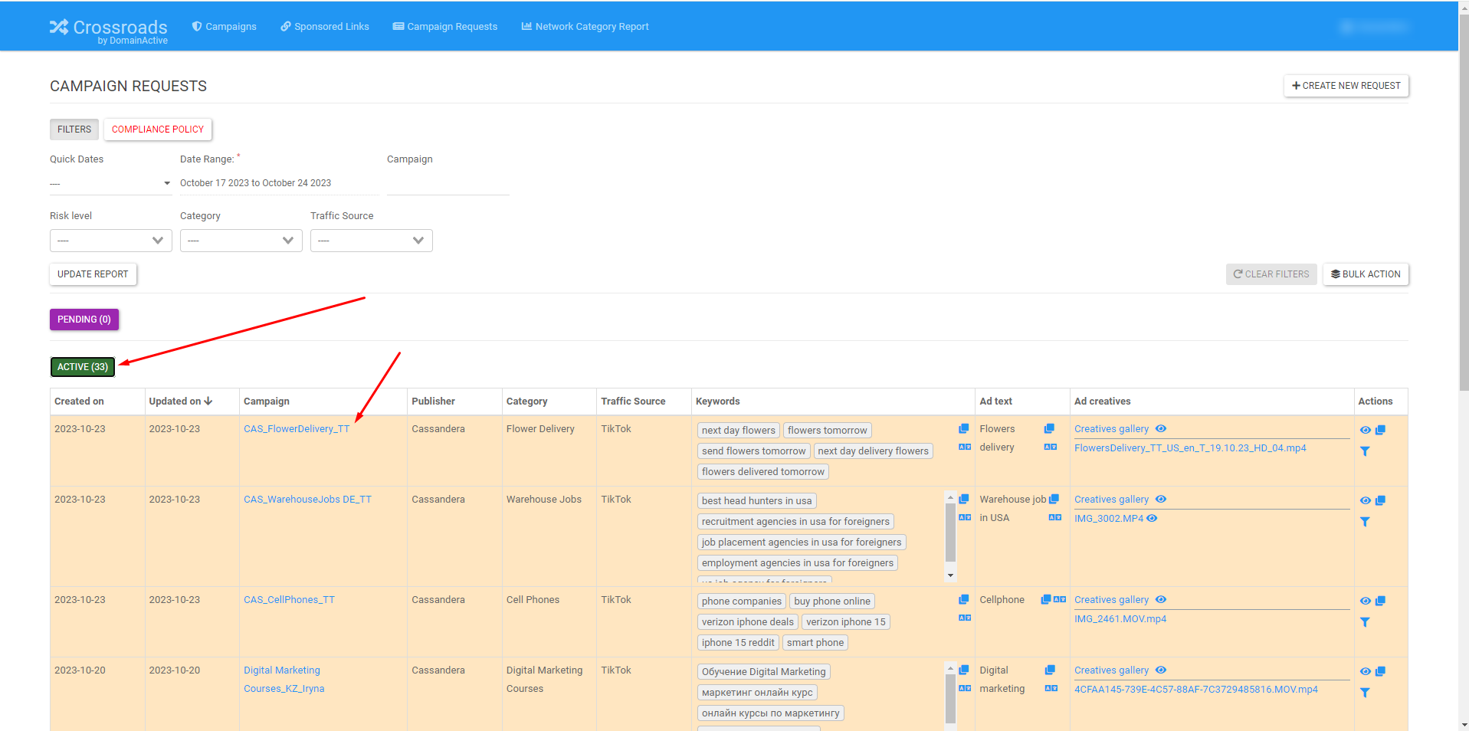Image resolution: width=1469 pixels, height=731 pixels.
Task: View the CAS_CellPhones_TT request via the Actions eye
Action: (1365, 601)
